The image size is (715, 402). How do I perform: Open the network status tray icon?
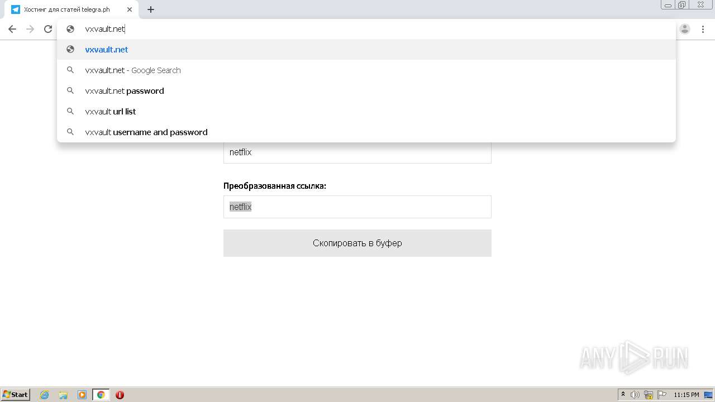[x=649, y=395]
